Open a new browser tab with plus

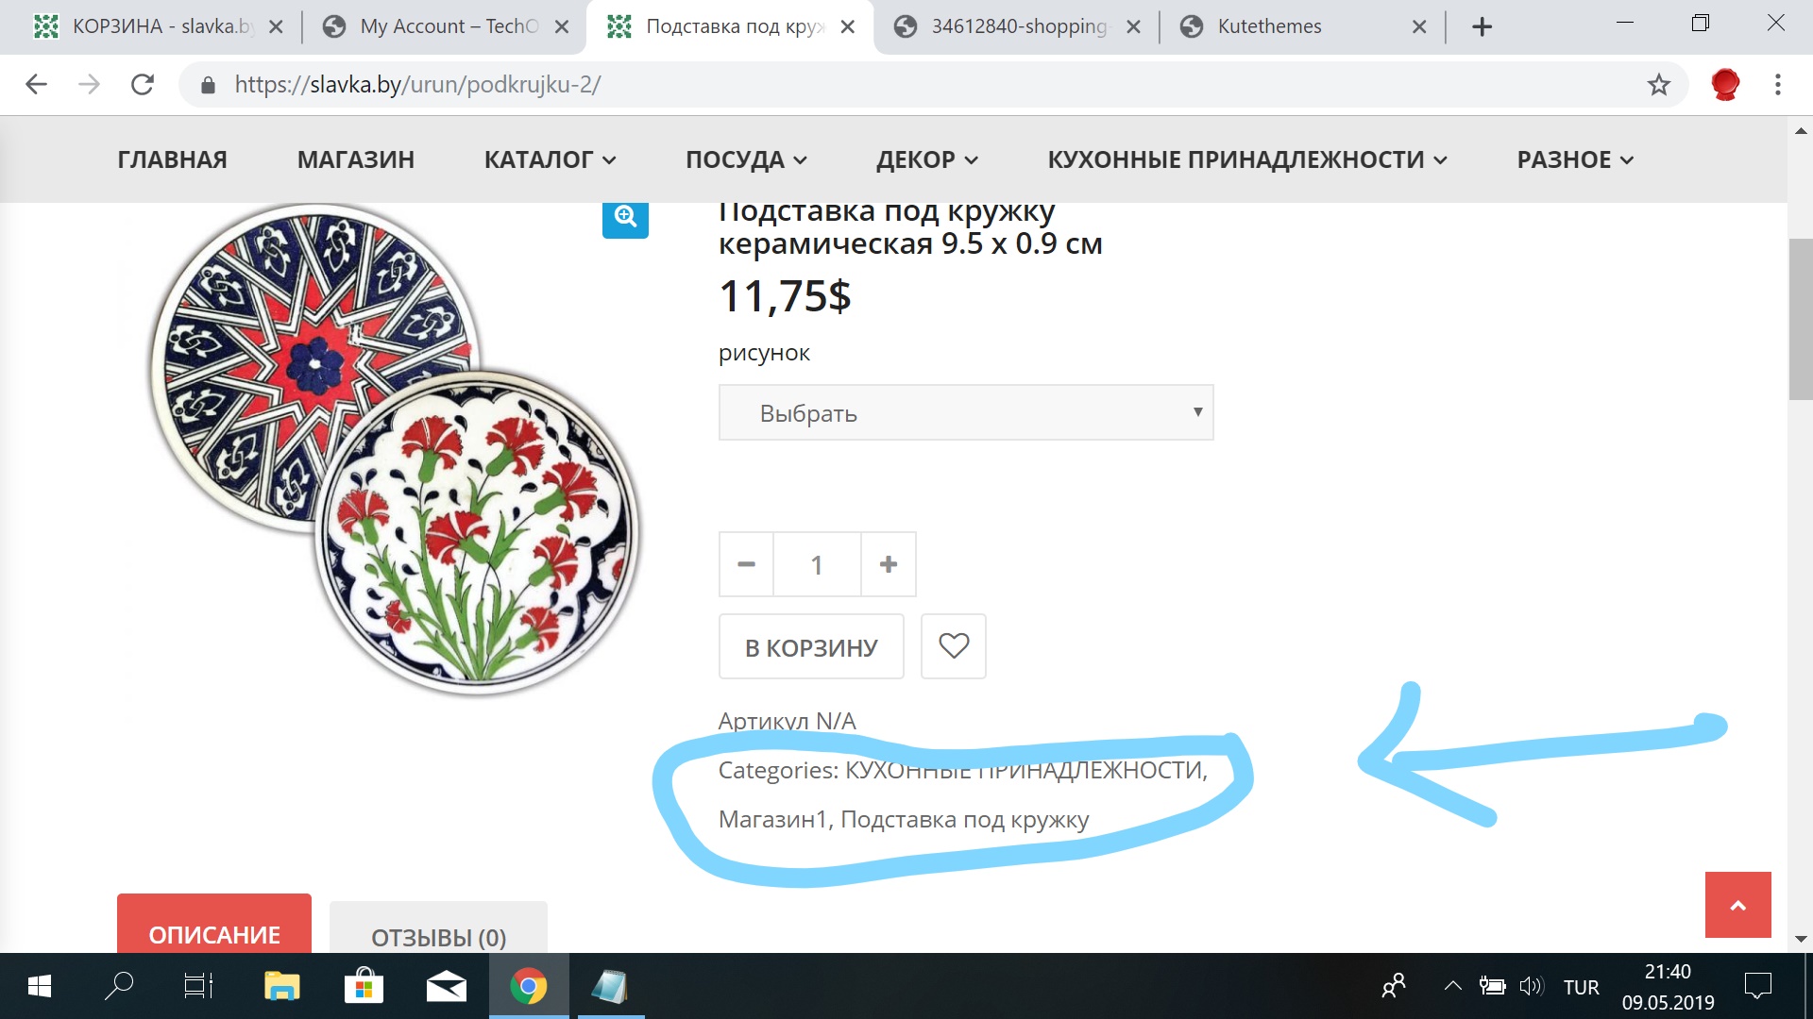pos(1482,27)
